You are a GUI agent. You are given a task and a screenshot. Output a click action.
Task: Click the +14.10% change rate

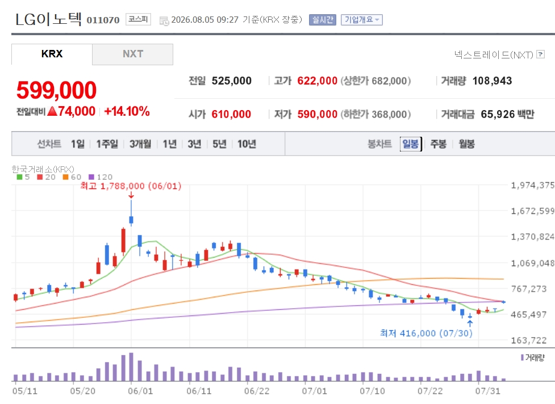pos(127,111)
